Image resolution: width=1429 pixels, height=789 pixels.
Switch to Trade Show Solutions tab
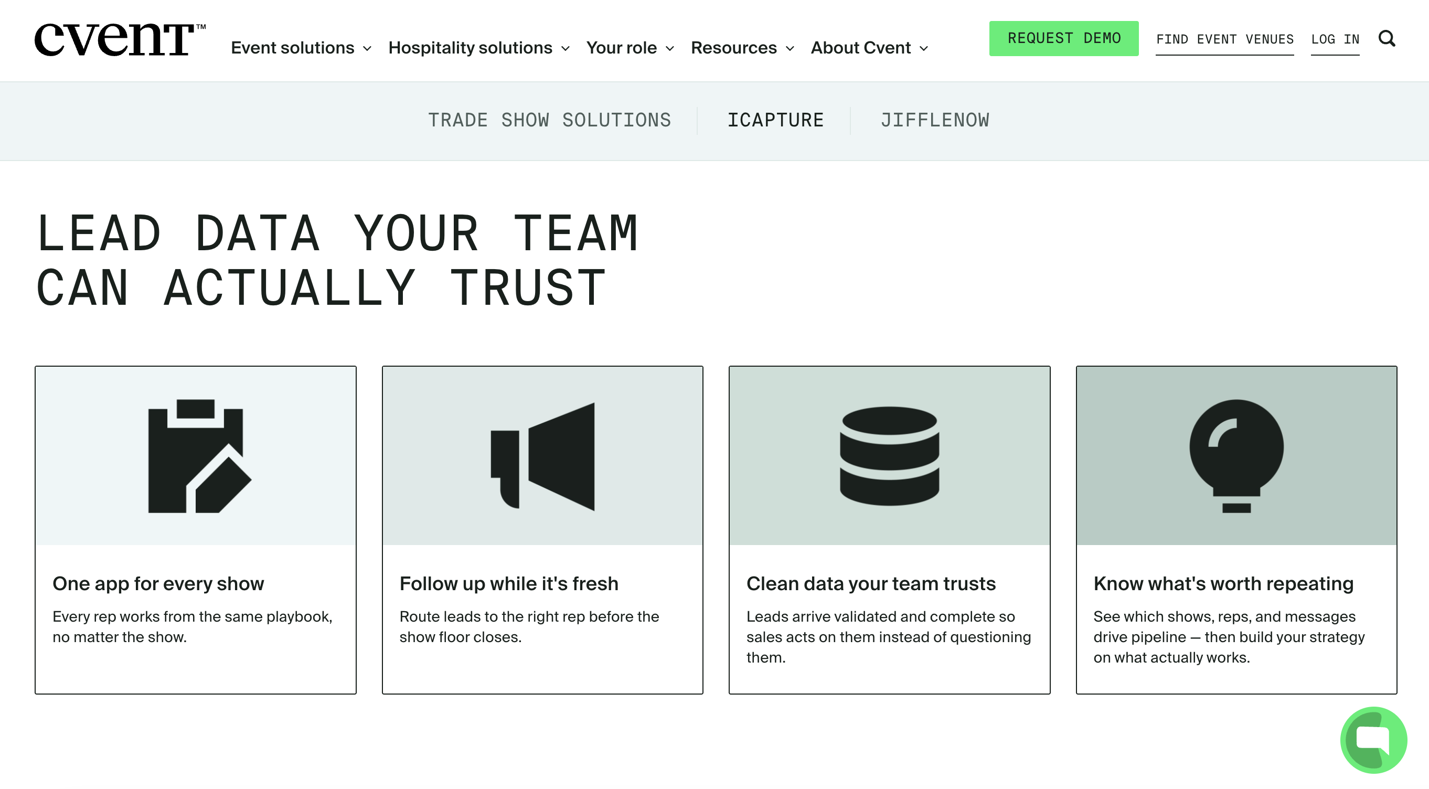[x=549, y=120]
